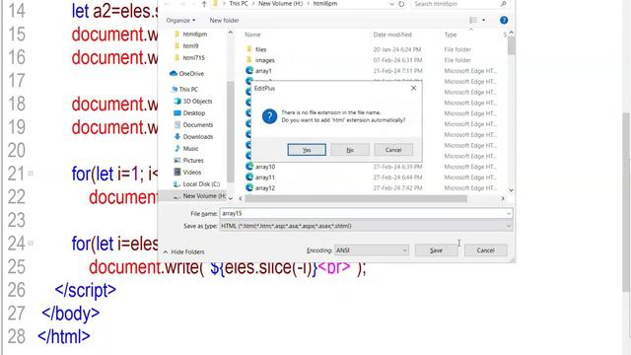
Task: Select array12 file in list
Action: (x=265, y=188)
